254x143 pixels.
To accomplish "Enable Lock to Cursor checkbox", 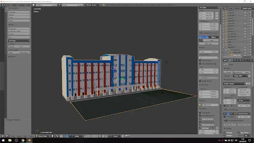I will [200, 60].
